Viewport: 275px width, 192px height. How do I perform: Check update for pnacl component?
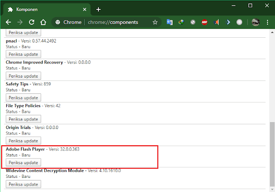[23, 54]
